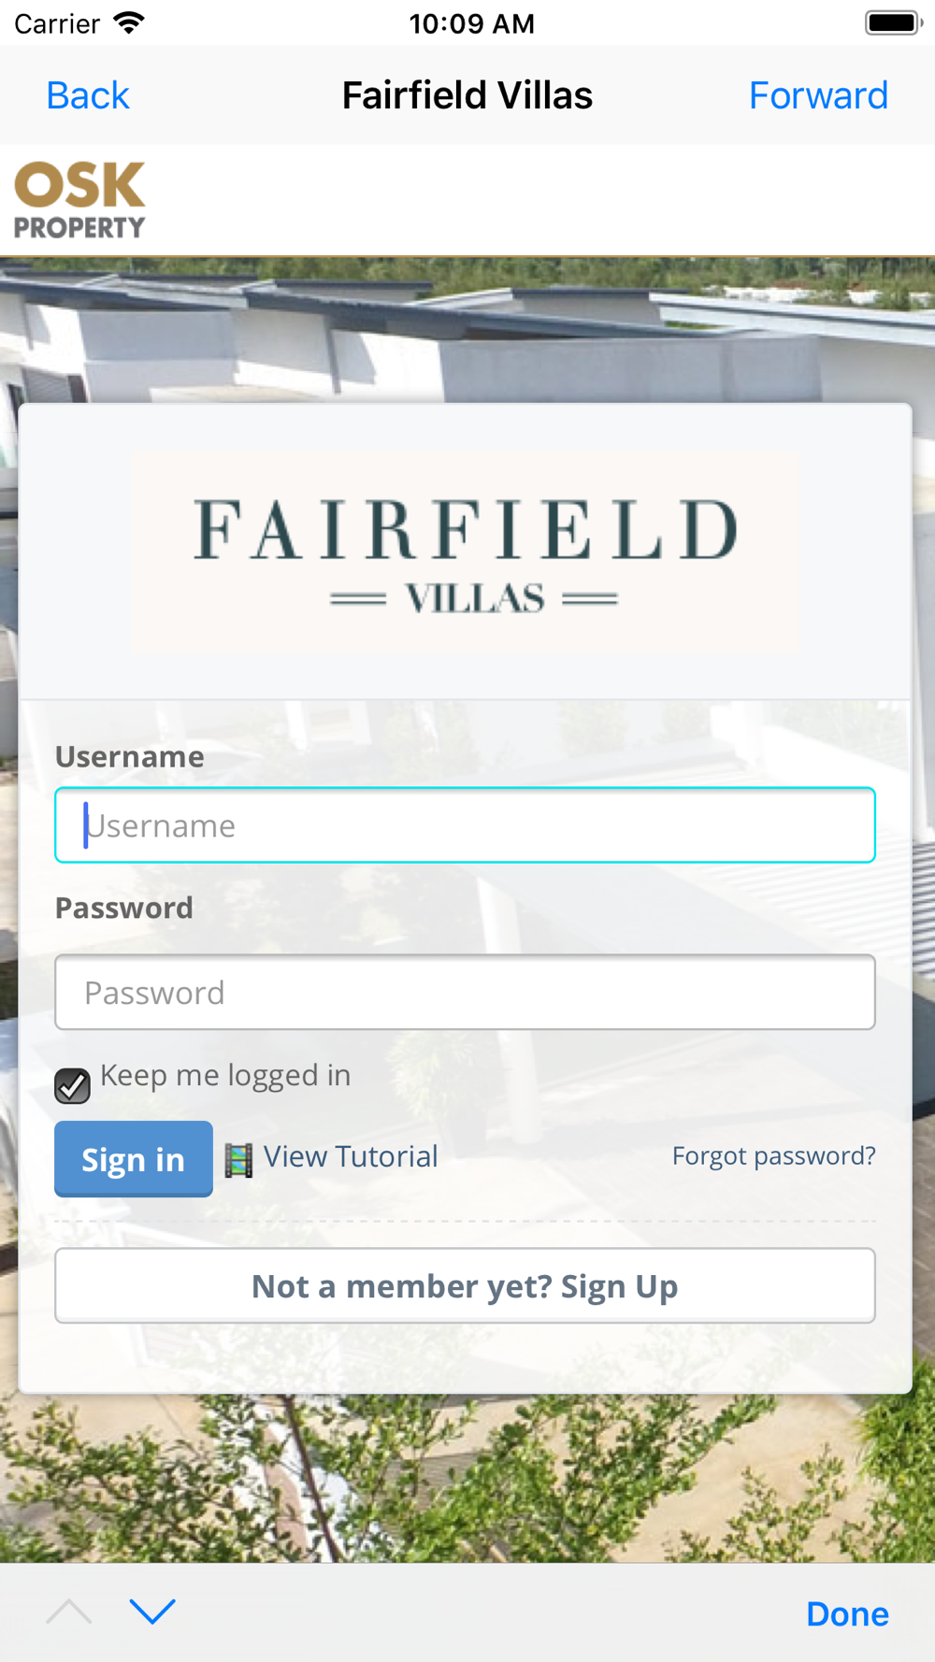
Task: Focus the Password input field
Action: point(465,992)
